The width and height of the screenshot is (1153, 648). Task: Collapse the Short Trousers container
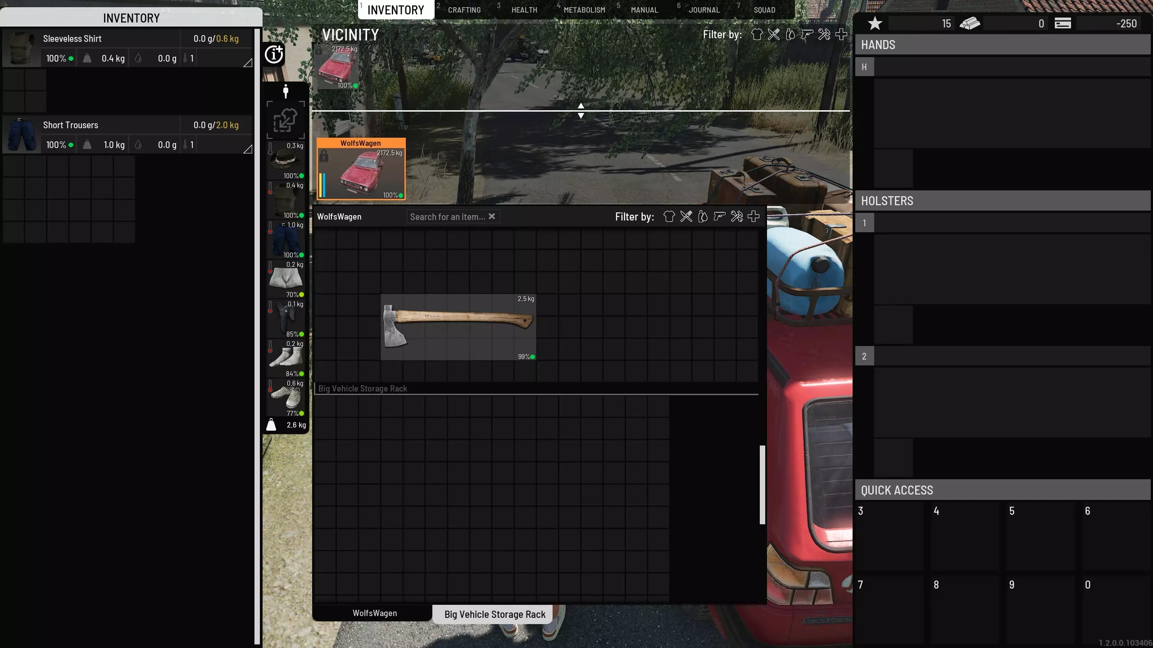coord(248,149)
